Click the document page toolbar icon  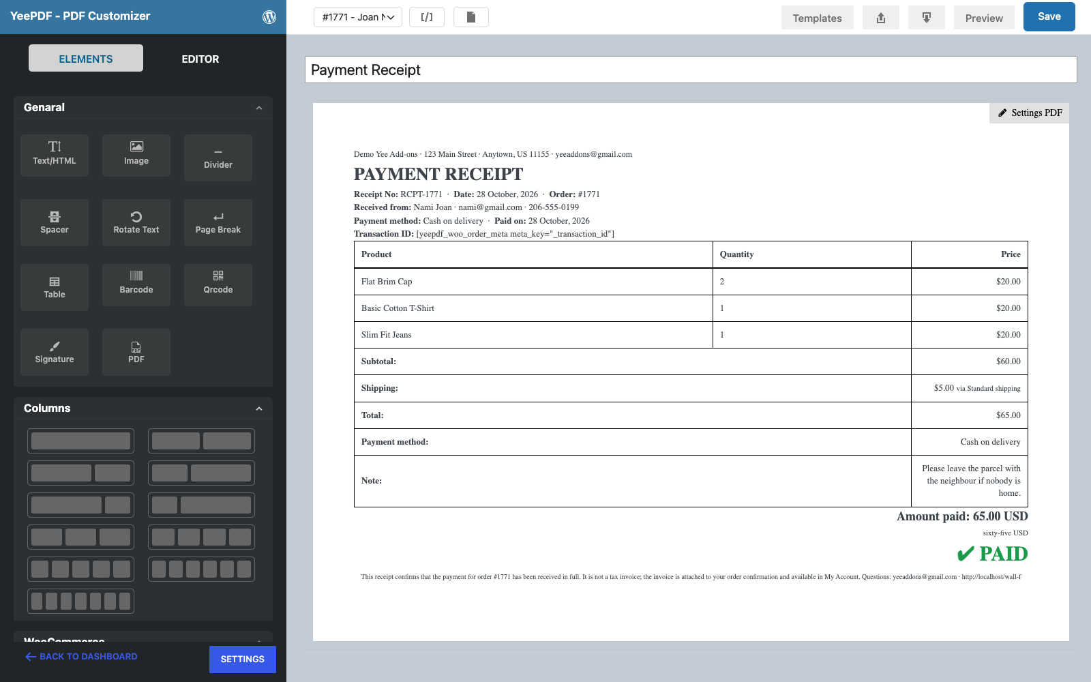pos(471,17)
